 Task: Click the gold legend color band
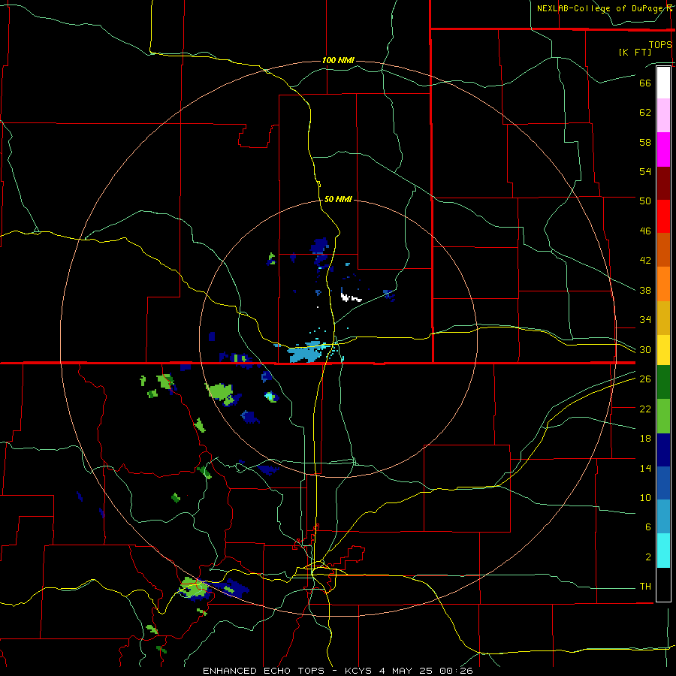click(663, 318)
